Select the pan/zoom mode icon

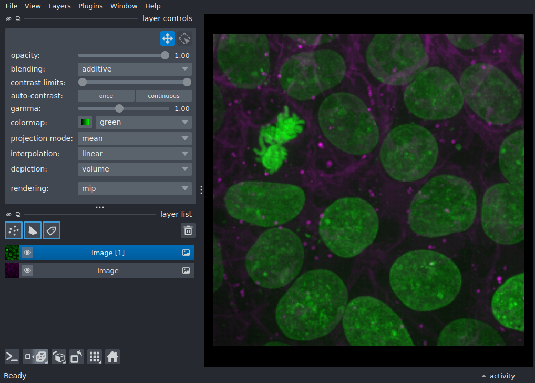[x=168, y=38]
